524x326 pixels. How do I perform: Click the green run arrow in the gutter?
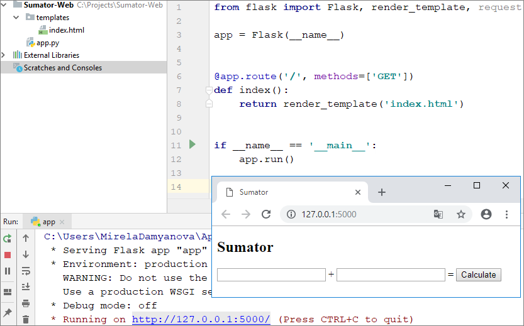(x=192, y=145)
